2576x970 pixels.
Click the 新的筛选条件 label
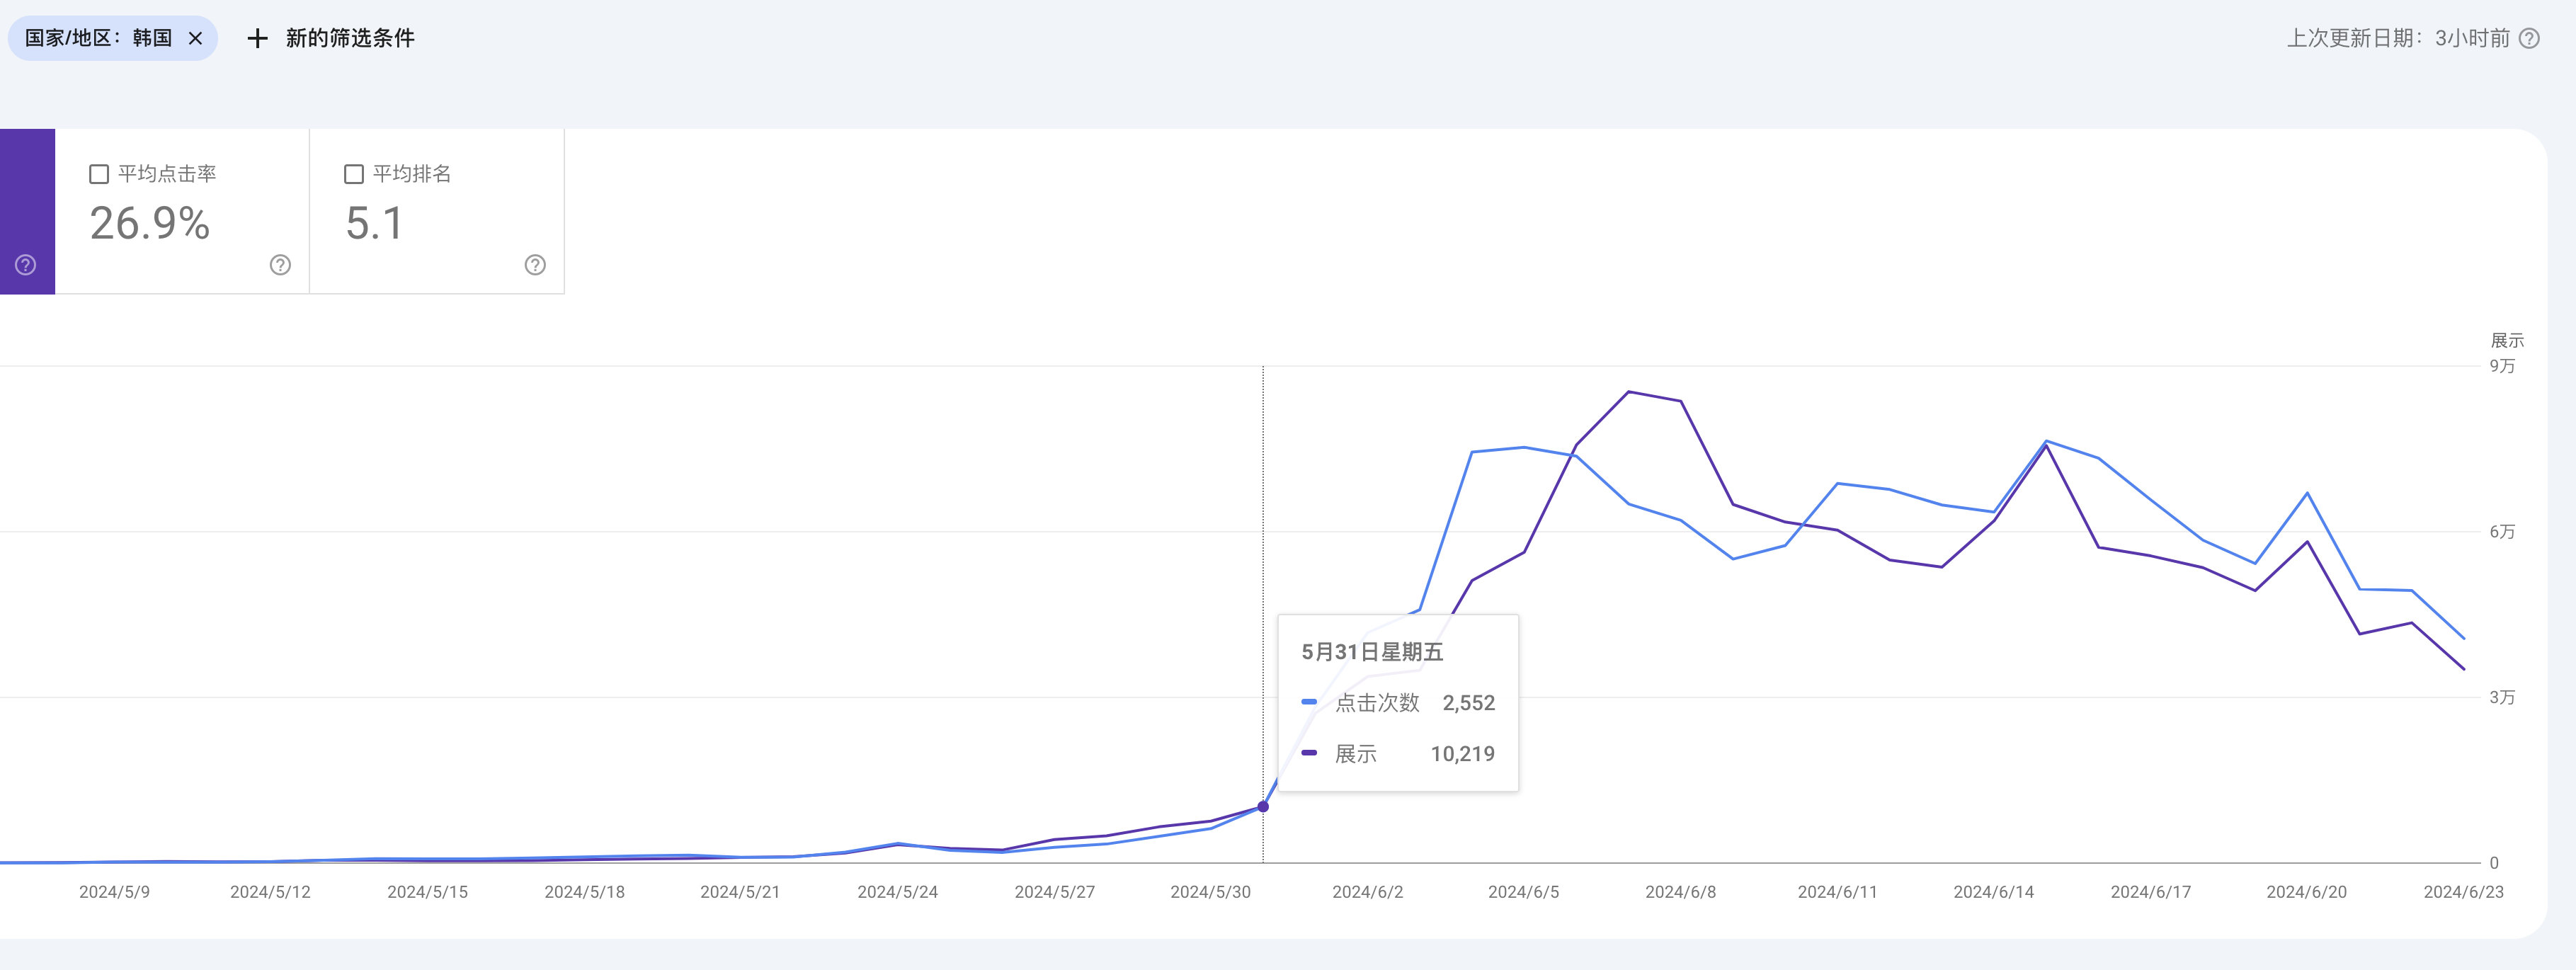pyautogui.click(x=350, y=38)
